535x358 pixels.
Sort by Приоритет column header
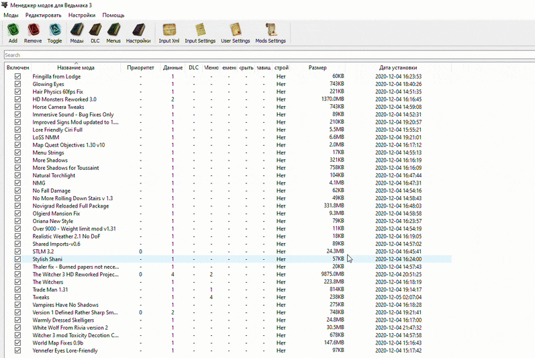coord(140,68)
